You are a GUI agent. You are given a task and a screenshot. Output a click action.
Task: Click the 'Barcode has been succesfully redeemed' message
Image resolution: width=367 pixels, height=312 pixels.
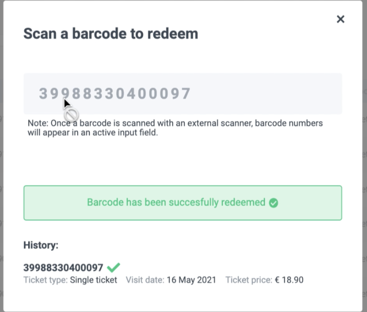(x=176, y=203)
